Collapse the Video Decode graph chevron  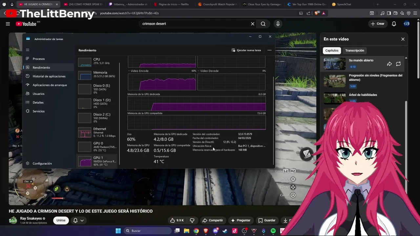199,71
